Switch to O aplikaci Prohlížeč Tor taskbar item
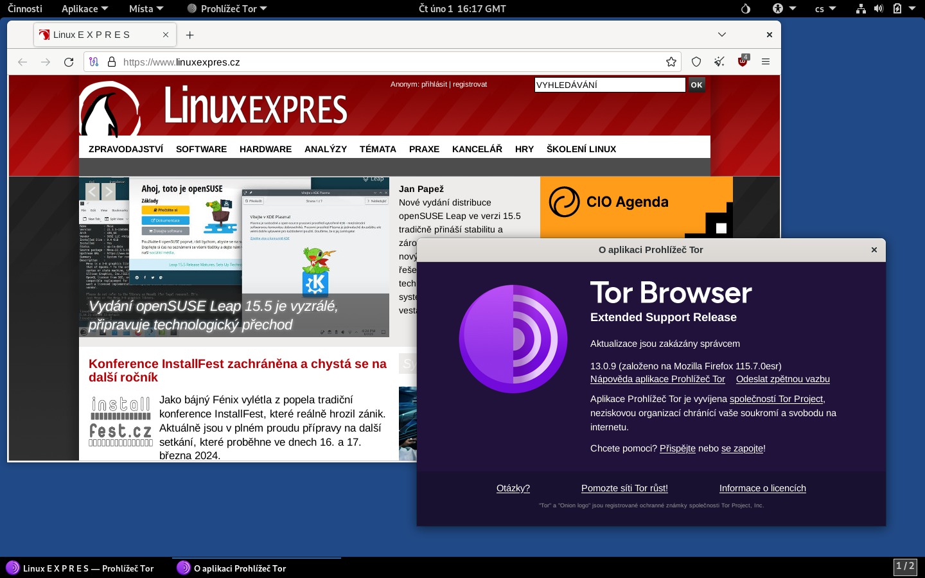 pos(257,568)
